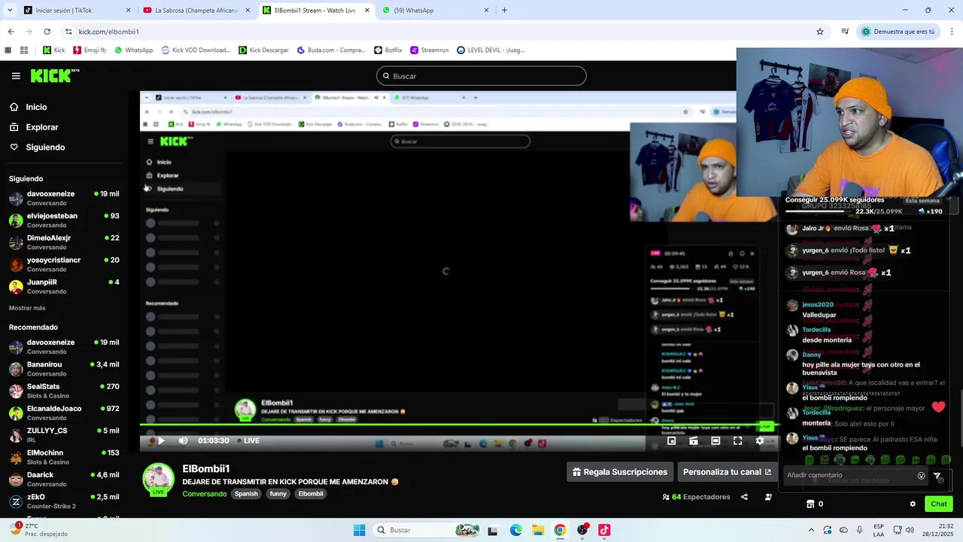
Task: Open SealStats recommended channel
Action: [64, 391]
